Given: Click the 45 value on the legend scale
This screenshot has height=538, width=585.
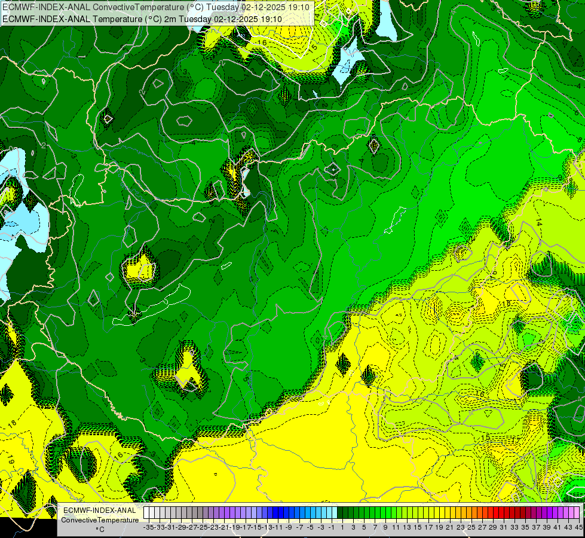Looking at the screenshot, I should click(x=578, y=527).
